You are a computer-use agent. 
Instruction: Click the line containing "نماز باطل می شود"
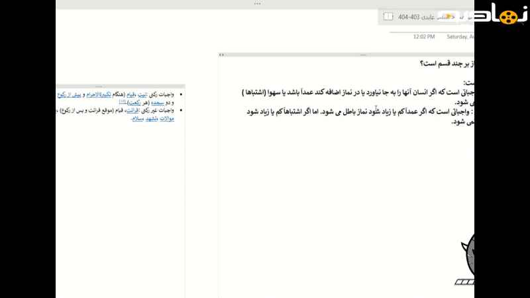[360, 112]
